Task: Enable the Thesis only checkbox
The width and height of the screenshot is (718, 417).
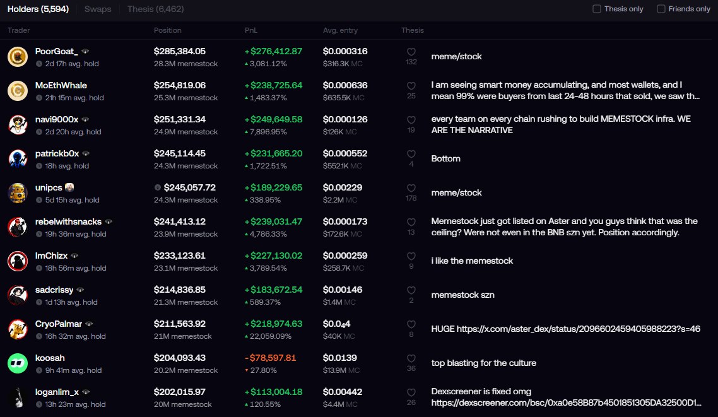Action: [597, 9]
